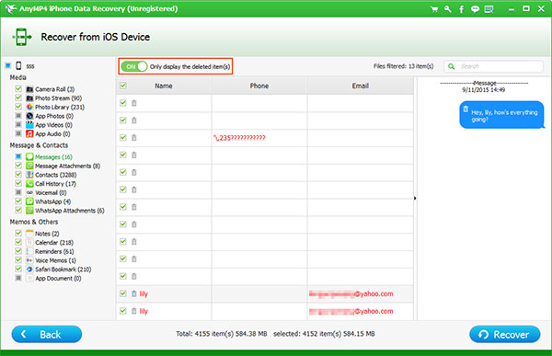Open the Reminders (61) category
The width and height of the screenshot is (552, 356).
(x=54, y=251)
